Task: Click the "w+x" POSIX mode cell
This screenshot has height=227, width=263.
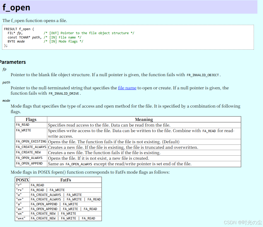Action: click(x=22, y=218)
